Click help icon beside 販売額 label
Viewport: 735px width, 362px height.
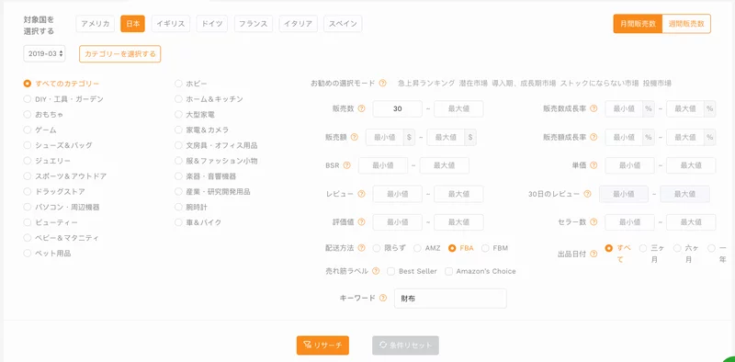tap(355, 138)
